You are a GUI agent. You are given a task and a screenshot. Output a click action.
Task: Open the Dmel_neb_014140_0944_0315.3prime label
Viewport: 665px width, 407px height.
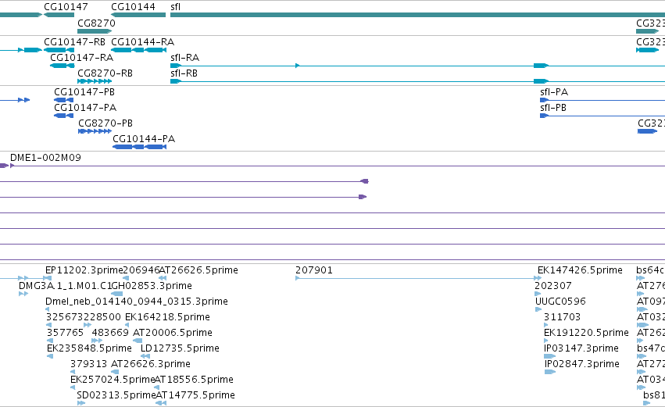click(137, 302)
